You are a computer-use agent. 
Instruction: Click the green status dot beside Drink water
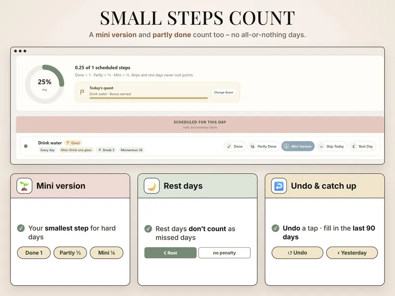[26, 146]
